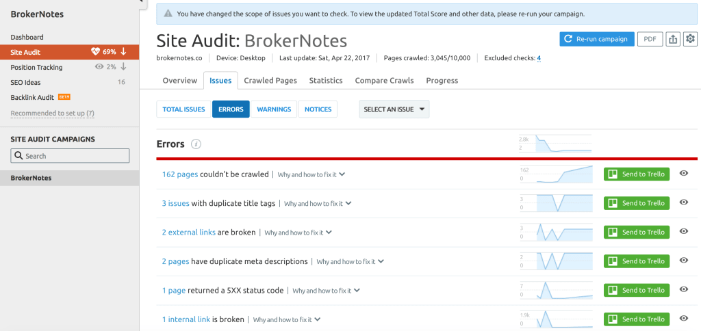Open Dashboard in the sidebar

27,37
